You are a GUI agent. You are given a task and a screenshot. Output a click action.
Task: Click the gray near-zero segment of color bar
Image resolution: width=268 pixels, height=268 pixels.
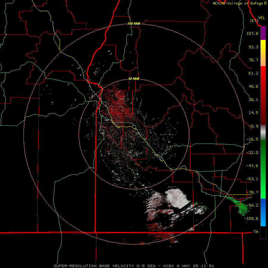pyautogui.click(x=263, y=133)
